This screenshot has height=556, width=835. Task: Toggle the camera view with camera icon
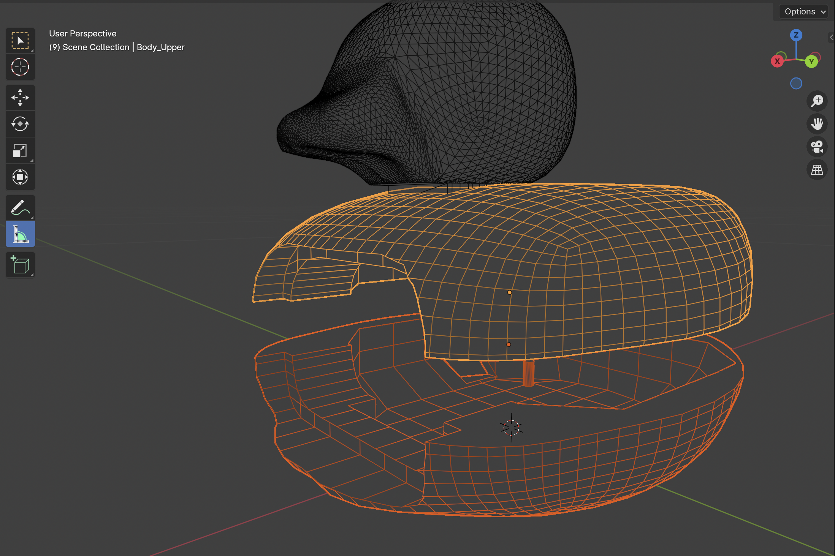point(817,147)
